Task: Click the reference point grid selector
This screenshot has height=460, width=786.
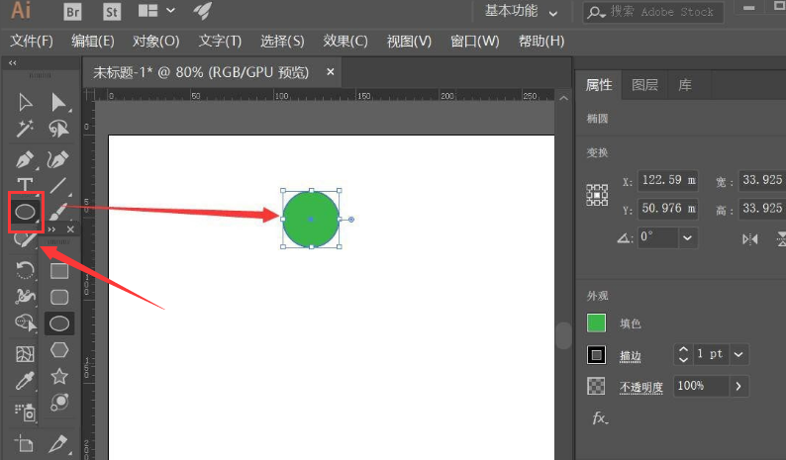Action: pos(597,194)
